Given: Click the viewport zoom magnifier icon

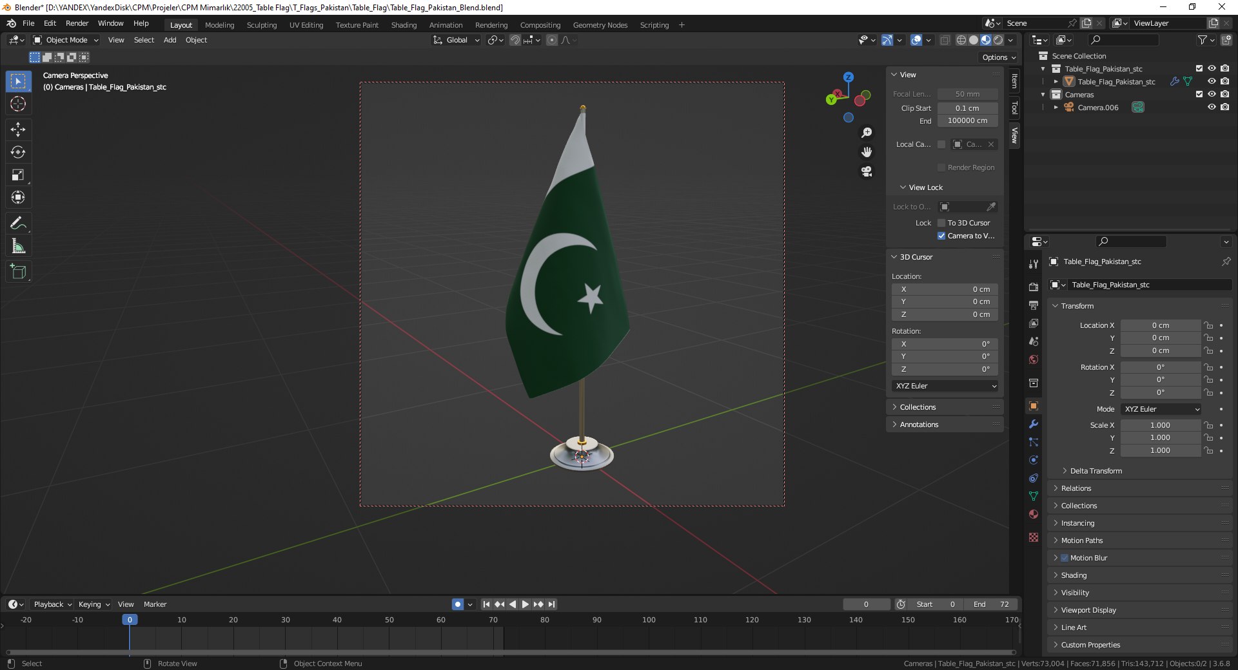Looking at the screenshot, I should (867, 133).
